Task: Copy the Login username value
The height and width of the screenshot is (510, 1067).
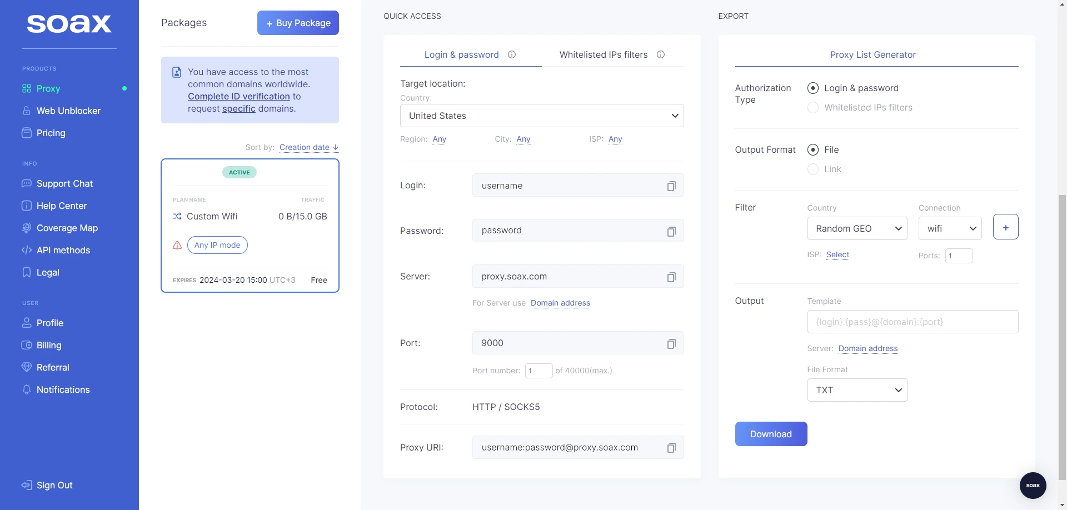Action: 671,186
